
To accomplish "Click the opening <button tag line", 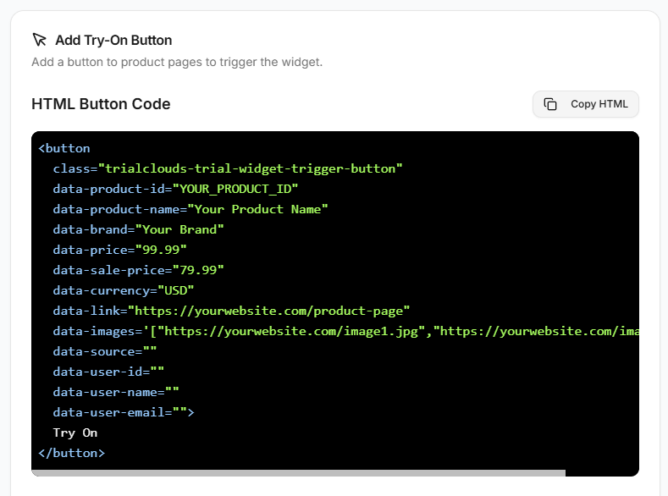I will (x=64, y=148).
